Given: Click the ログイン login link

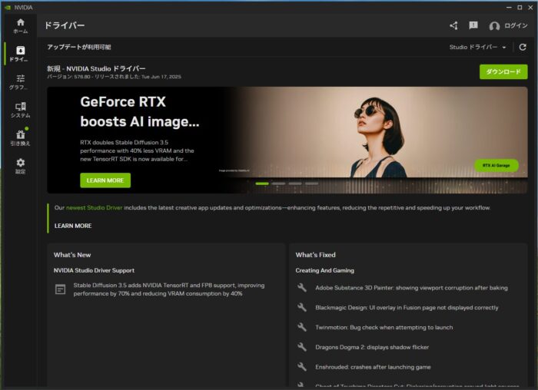Looking at the screenshot, I should pyautogui.click(x=516, y=25).
